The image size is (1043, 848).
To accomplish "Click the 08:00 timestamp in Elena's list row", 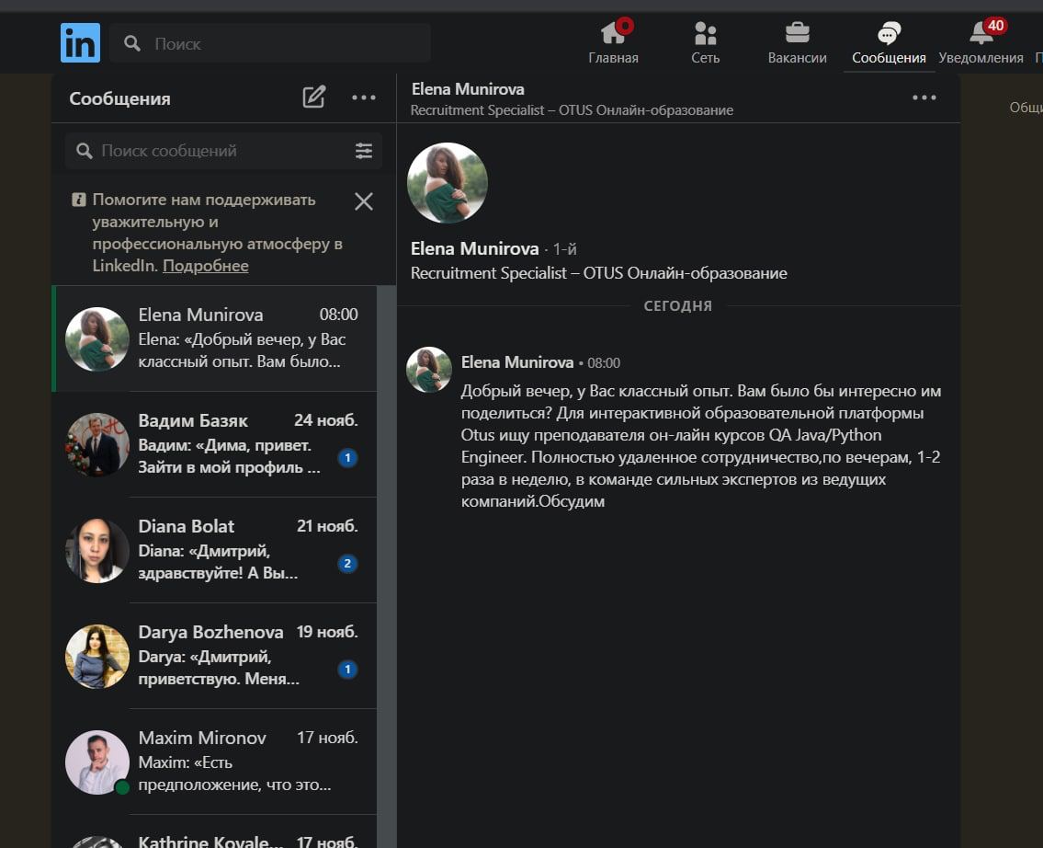I will click(x=338, y=315).
